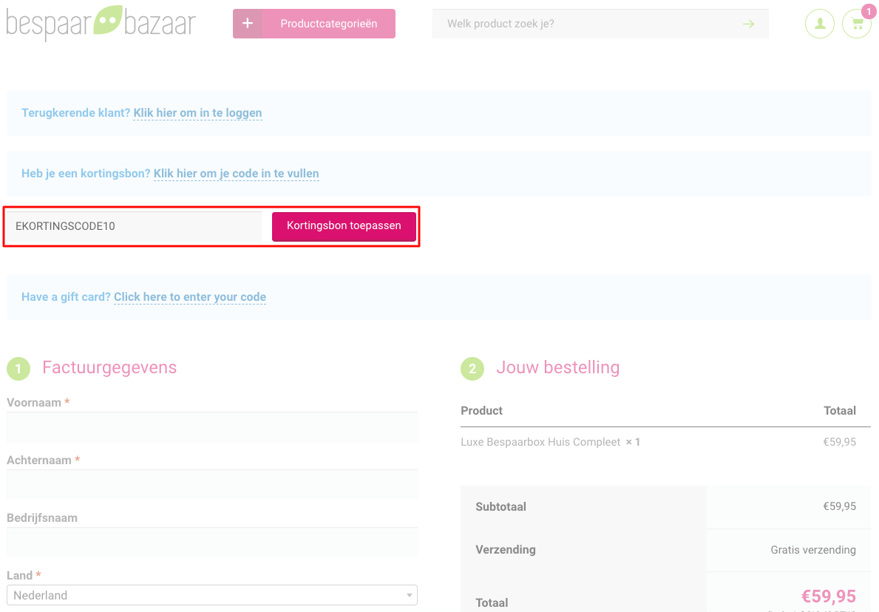Screen dimensions: 879x612
Task: Click 'Terugkerende klant?' text
Action: pyautogui.click(x=75, y=112)
